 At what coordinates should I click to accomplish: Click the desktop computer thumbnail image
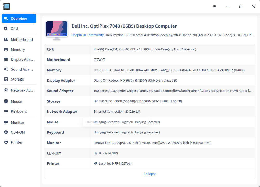pos(56,29)
